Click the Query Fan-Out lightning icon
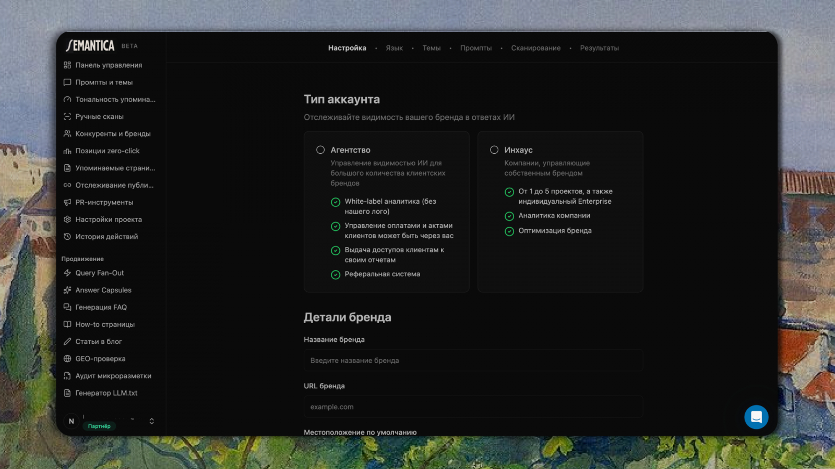Image resolution: width=835 pixels, height=469 pixels. point(67,273)
